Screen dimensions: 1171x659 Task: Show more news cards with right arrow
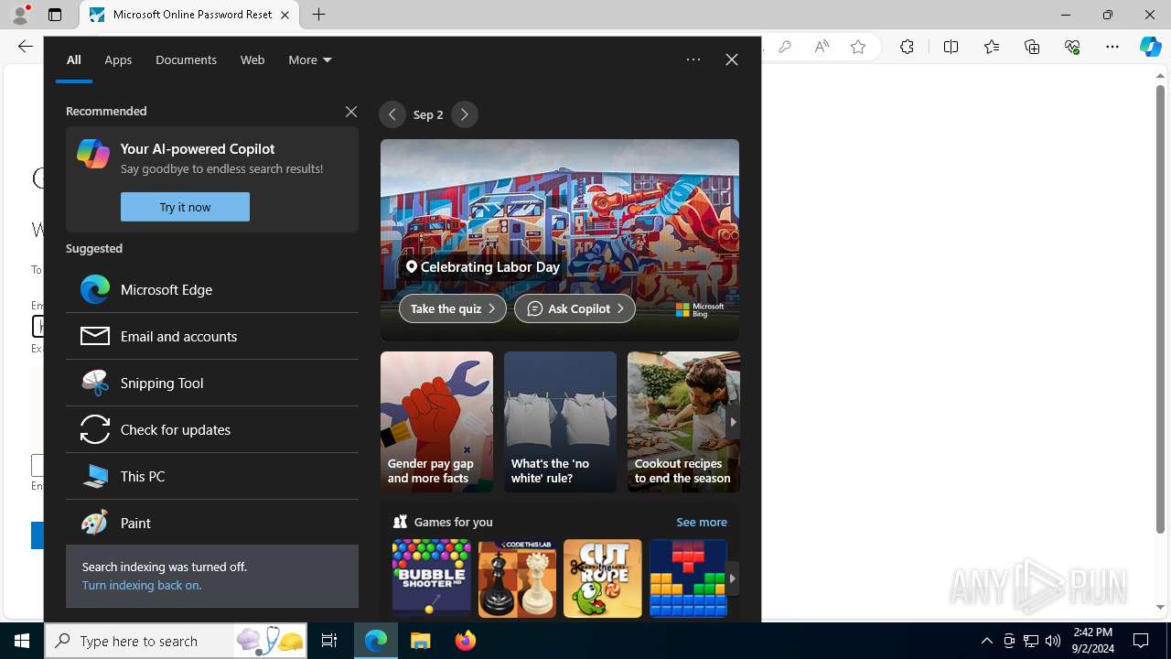pyautogui.click(x=732, y=422)
